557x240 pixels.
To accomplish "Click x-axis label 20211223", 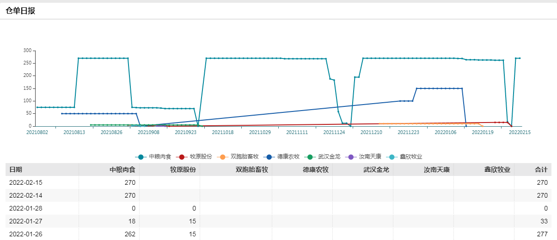I will (408, 132).
